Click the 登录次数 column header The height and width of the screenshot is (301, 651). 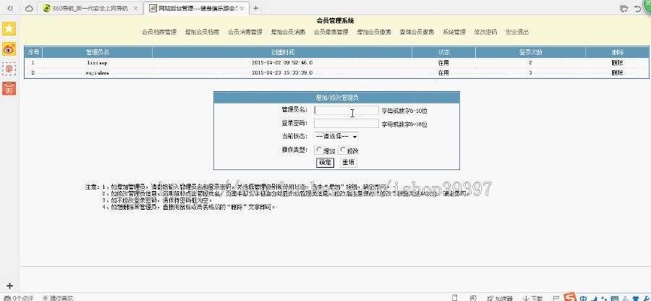531,52
